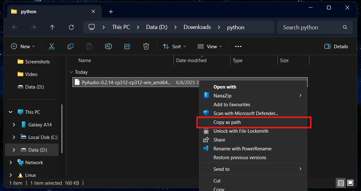Expand the Local Disk (C:) tree node

(14, 137)
